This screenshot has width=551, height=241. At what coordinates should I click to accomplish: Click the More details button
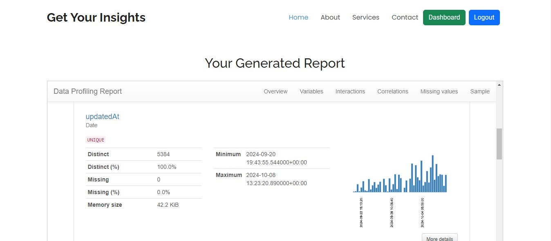[439, 237]
